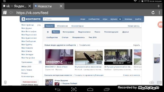Click Игорь Бузунов post avatar
164x92 pixels.
(x=49, y=82)
